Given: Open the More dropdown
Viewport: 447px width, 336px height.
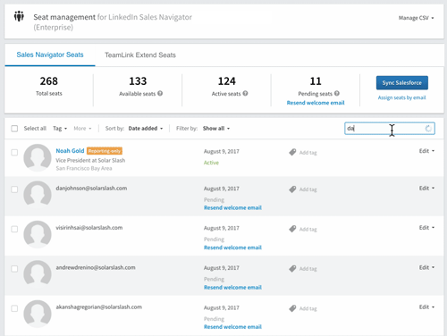Looking at the screenshot, I should pyautogui.click(x=82, y=129).
